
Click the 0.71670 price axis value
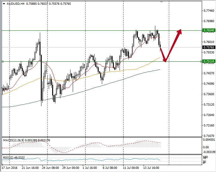click(x=209, y=136)
